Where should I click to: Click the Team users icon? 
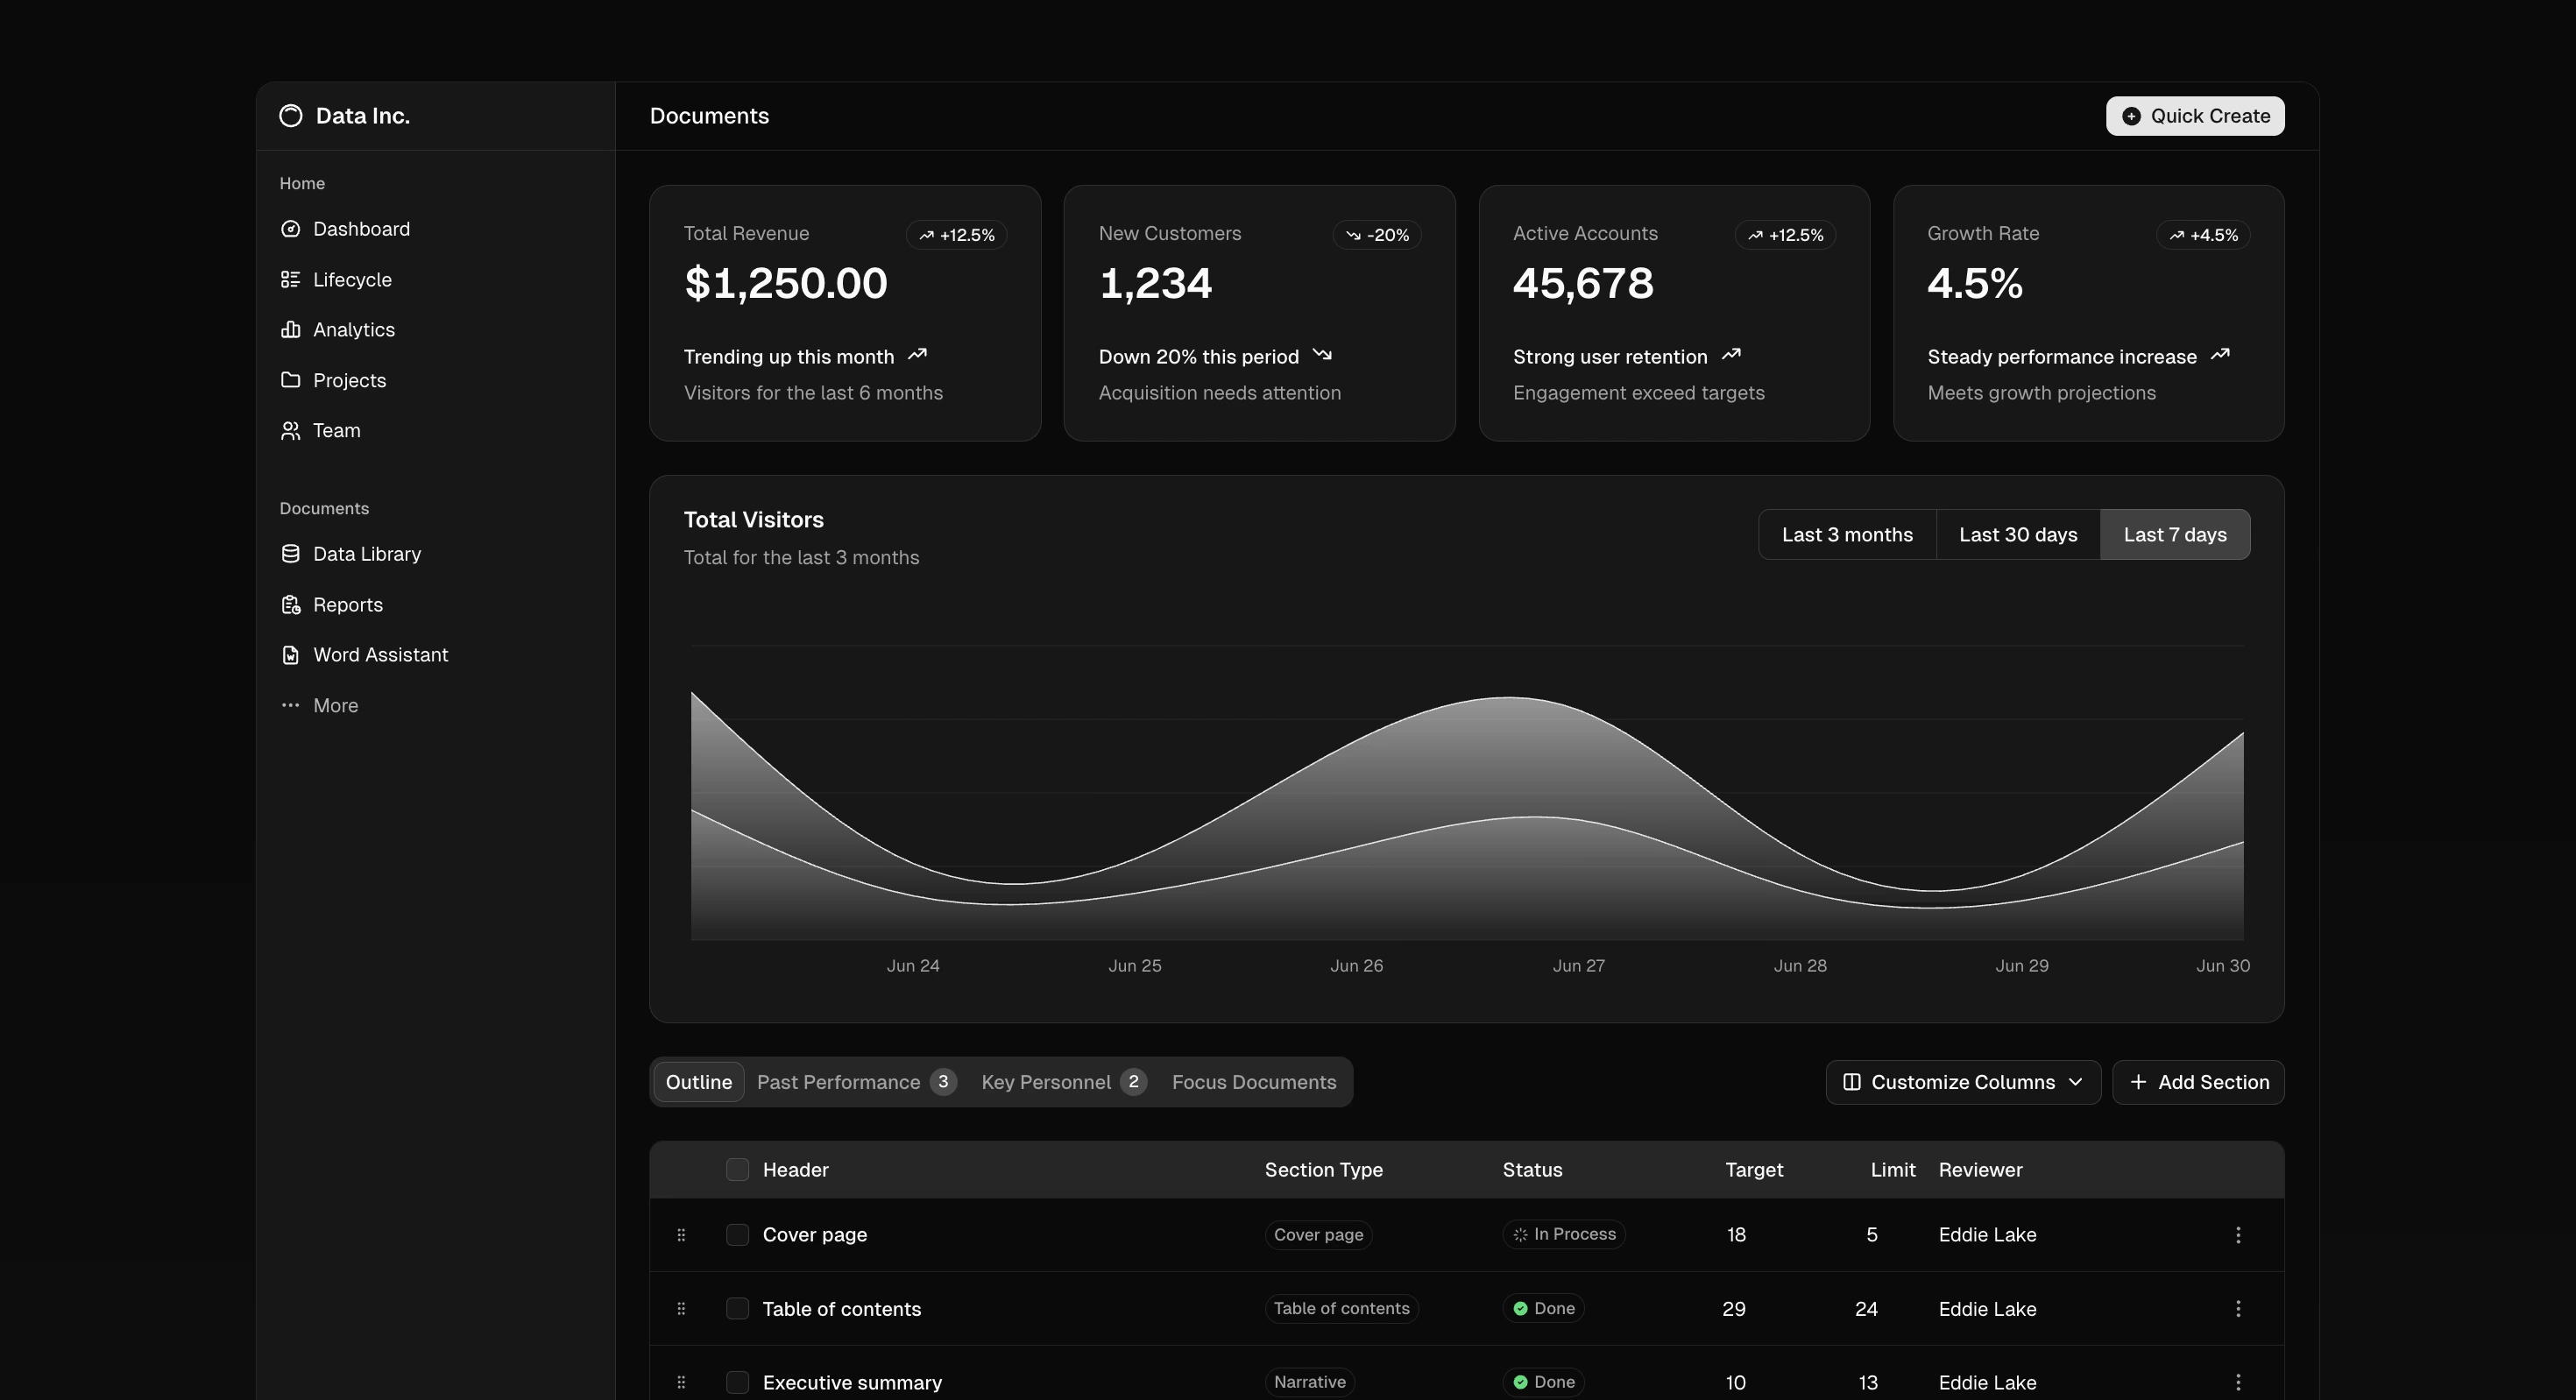pos(290,431)
